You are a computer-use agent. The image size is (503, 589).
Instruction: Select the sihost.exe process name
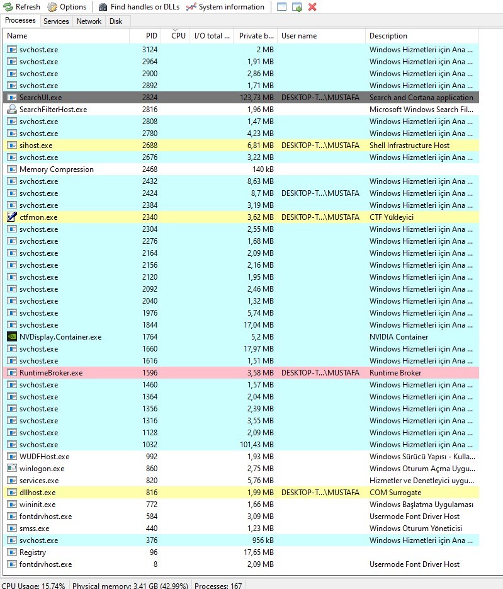pyautogui.click(x=36, y=146)
